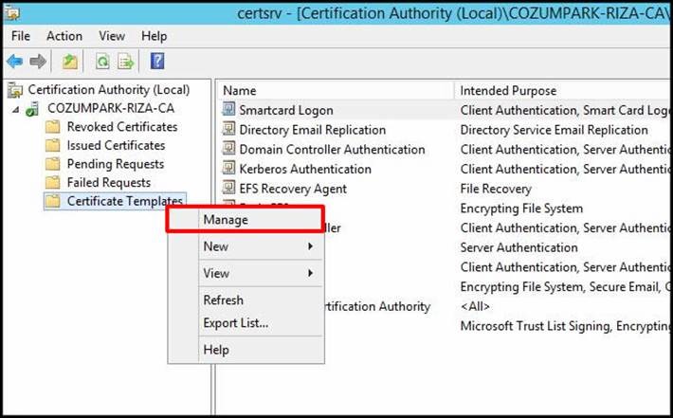Click the <All> intended purpose cell
Viewport: 673px width, 418px height.
coord(475,306)
